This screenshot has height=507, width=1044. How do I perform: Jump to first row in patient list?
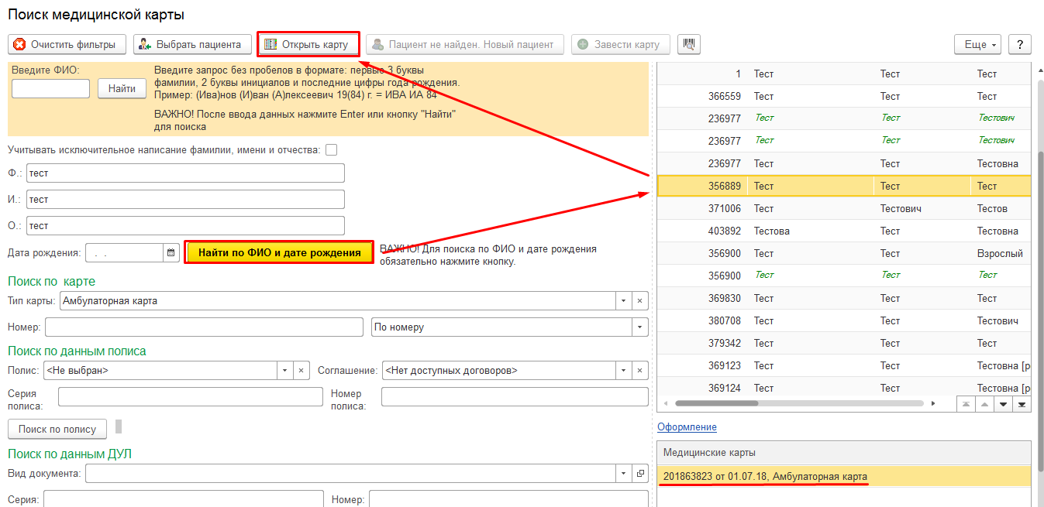coord(965,404)
